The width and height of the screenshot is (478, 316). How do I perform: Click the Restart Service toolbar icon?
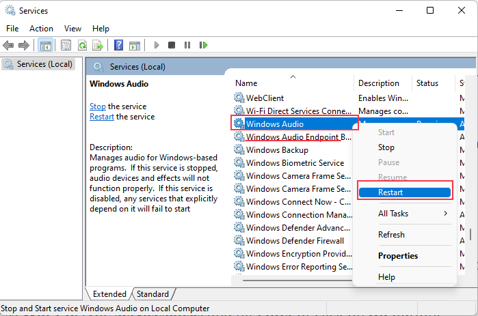click(203, 45)
